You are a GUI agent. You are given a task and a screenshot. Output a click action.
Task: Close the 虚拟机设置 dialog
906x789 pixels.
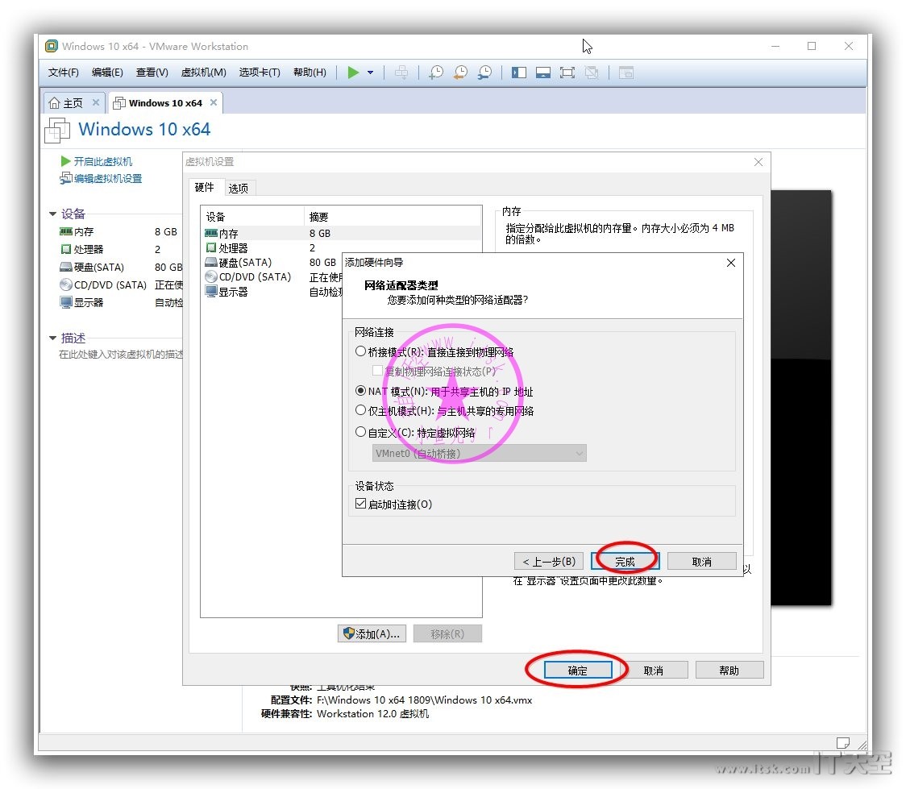(x=758, y=162)
